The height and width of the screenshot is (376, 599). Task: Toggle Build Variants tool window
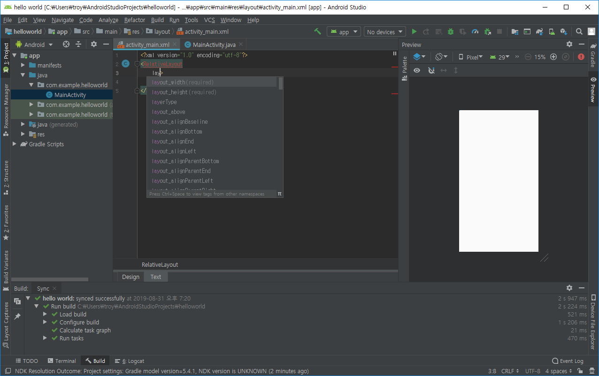6,271
